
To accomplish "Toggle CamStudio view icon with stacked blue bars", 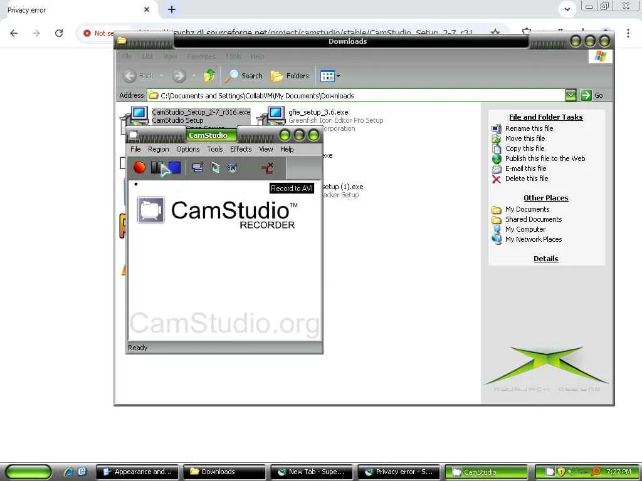I will pyautogui.click(x=197, y=167).
